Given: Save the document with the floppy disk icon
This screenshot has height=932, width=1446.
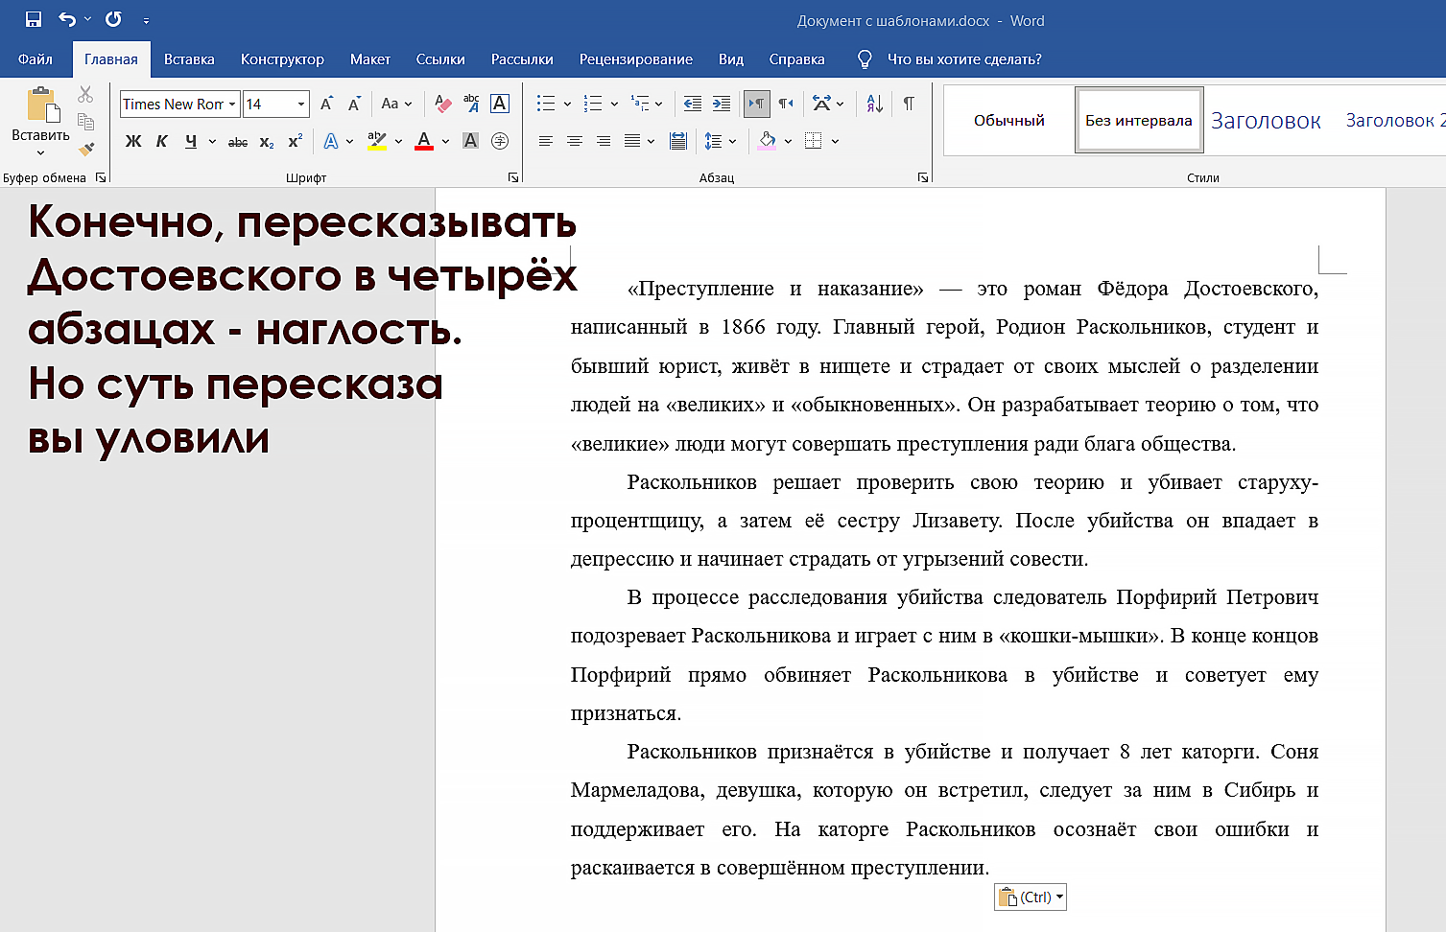Looking at the screenshot, I should click(34, 19).
